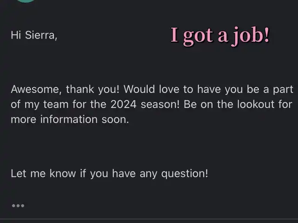Select the pink "I got a job!" caption
The height and width of the screenshot is (223, 298).
[x=220, y=36]
